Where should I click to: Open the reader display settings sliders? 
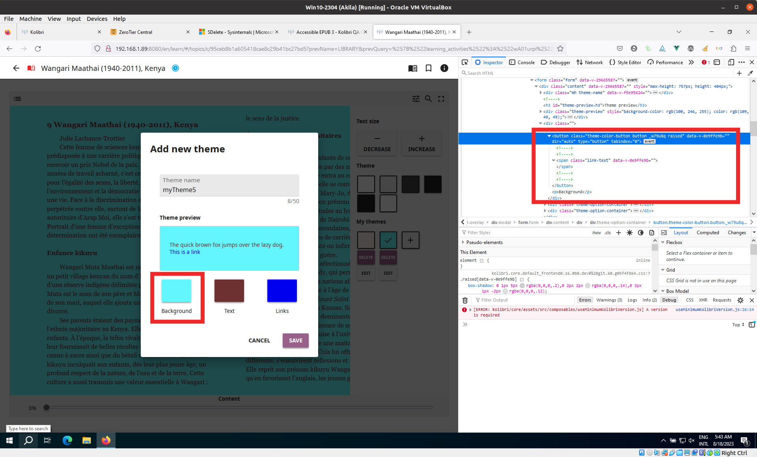point(416,99)
